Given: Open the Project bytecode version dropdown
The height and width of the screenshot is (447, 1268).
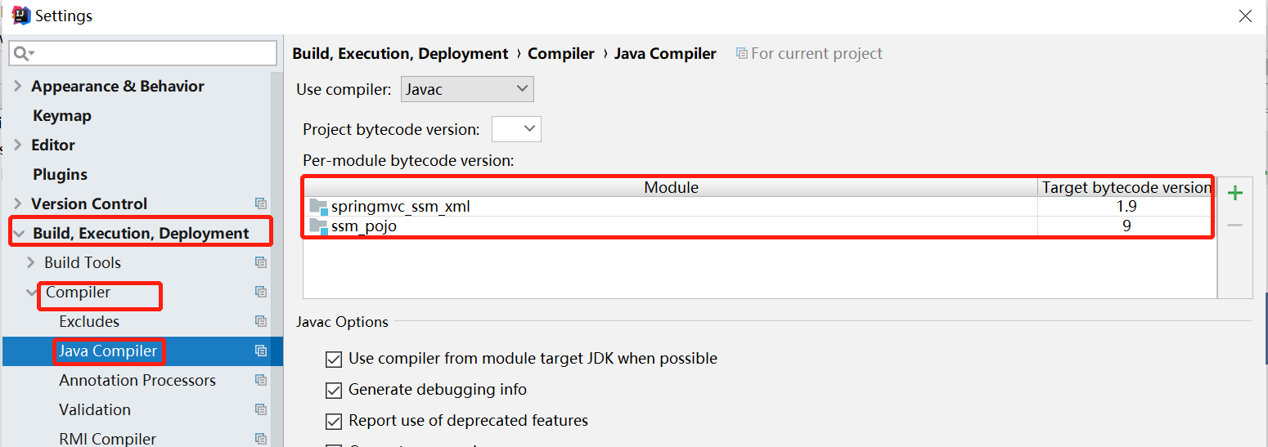Looking at the screenshot, I should point(517,129).
